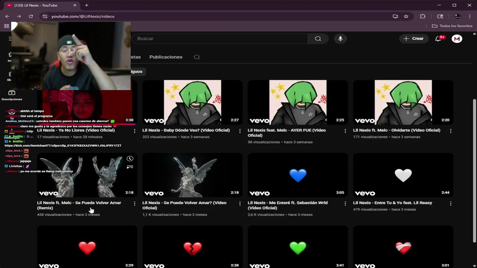Open Chrome's three-dot menu
Viewport: 477px width, 268px height.
tap(470, 16)
